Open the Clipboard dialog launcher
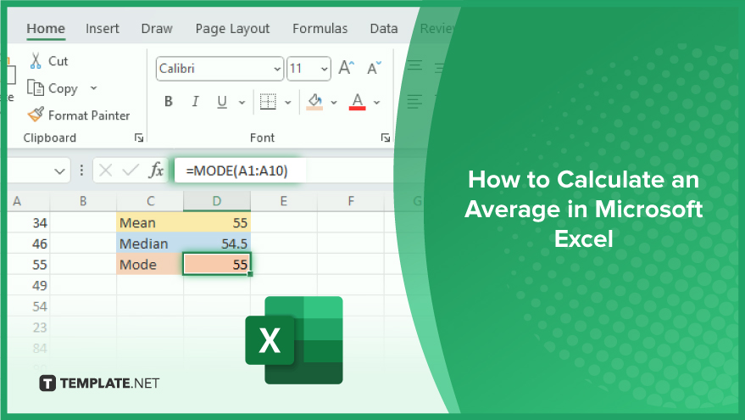This screenshot has width=745, height=420. coord(139,137)
